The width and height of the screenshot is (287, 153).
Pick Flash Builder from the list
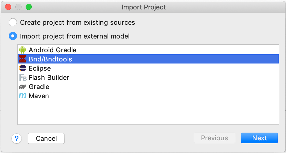coord(148,77)
